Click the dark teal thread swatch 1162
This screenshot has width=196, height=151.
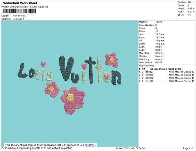click(x=147, y=72)
